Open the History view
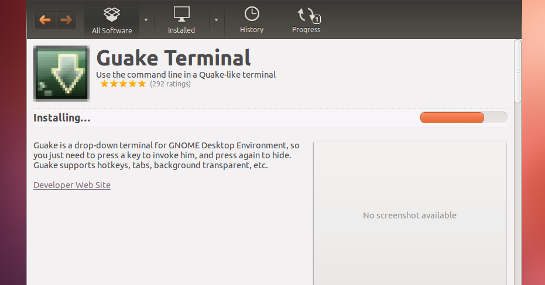The width and height of the screenshot is (545, 285). [252, 20]
